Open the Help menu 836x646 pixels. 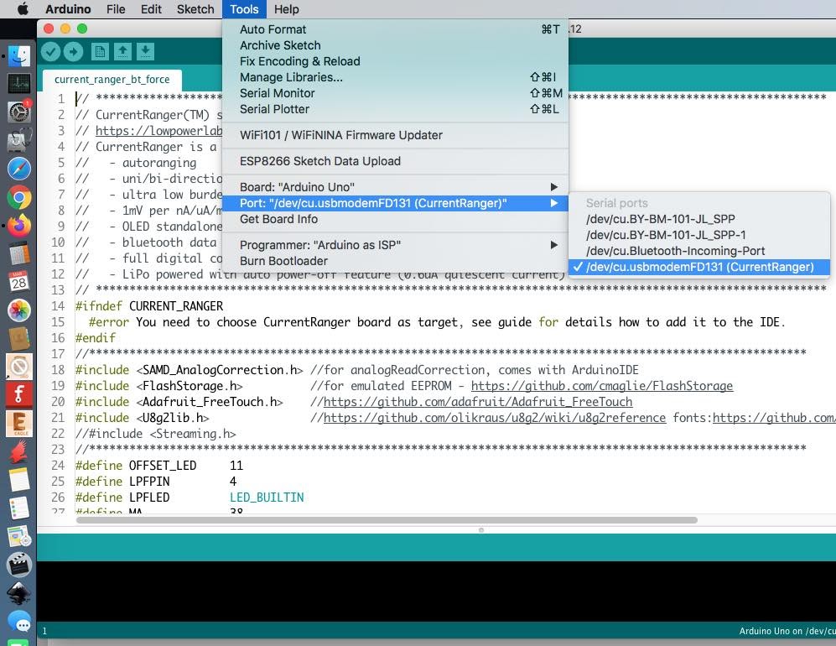click(x=286, y=9)
